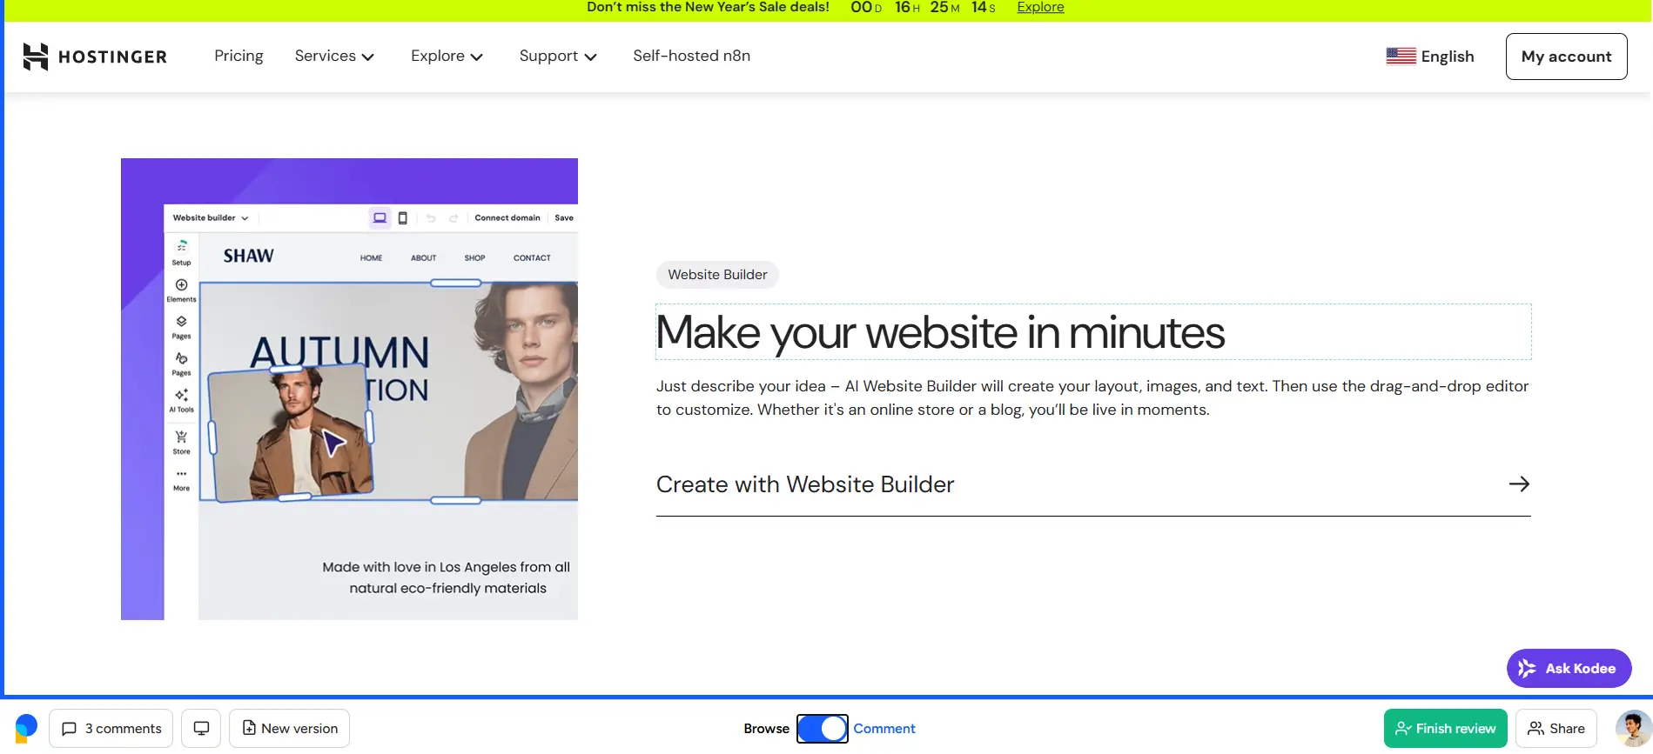Share the review project
Viewport: 1653px width, 754px height.
tap(1556, 729)
